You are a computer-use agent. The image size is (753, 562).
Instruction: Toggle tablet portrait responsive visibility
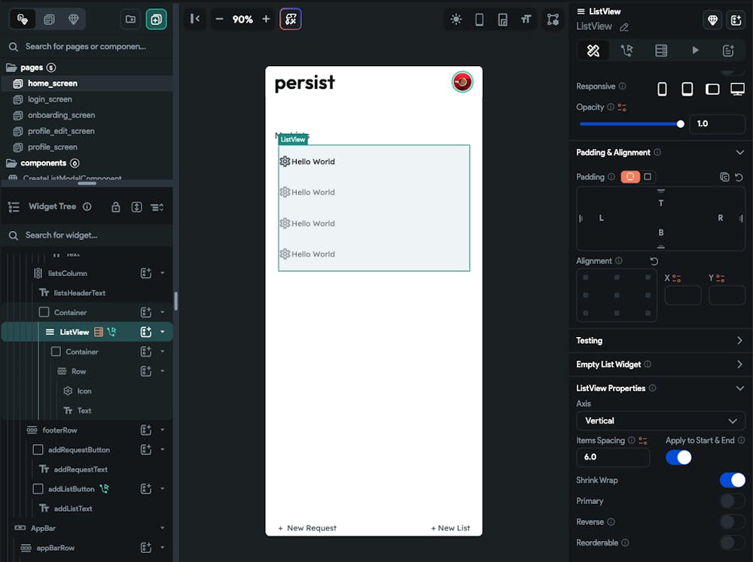point(687,89)
